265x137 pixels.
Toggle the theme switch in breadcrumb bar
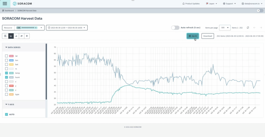[x=260, y=11]
